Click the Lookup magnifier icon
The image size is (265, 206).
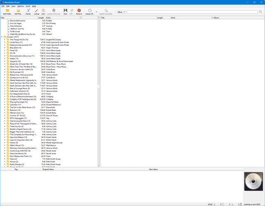36,11
